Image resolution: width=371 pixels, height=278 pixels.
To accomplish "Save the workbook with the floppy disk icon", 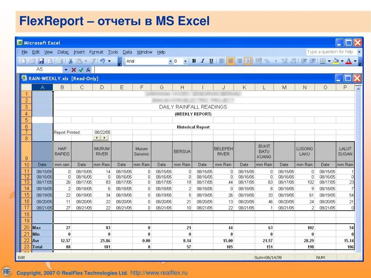I will [41, 61].
